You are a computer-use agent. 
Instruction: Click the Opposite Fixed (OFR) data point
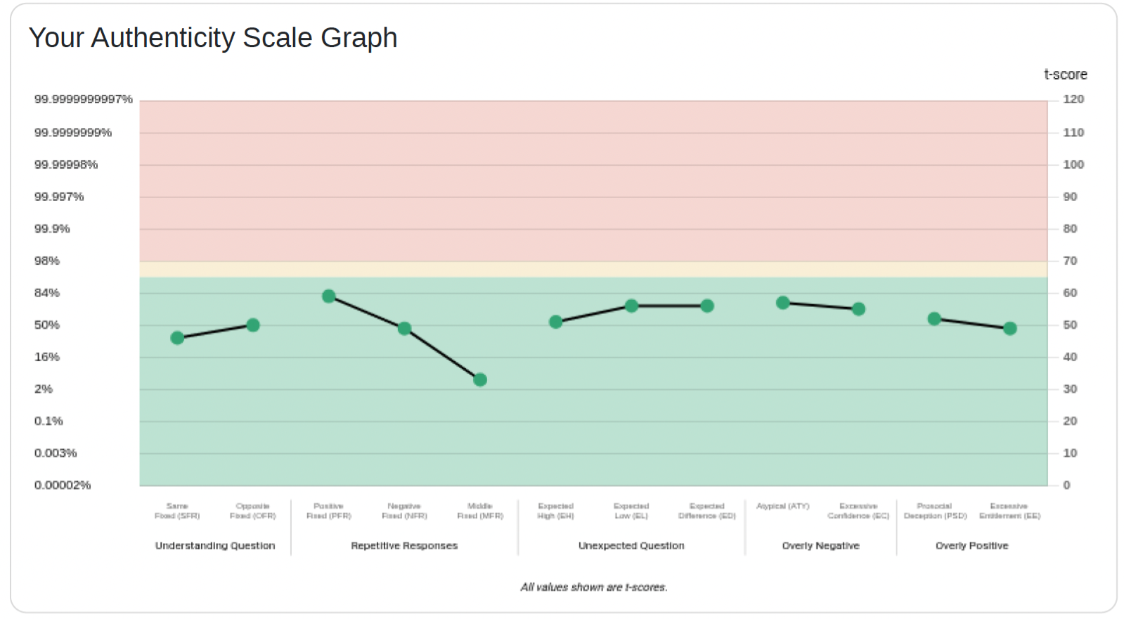(x=253, y=325)
